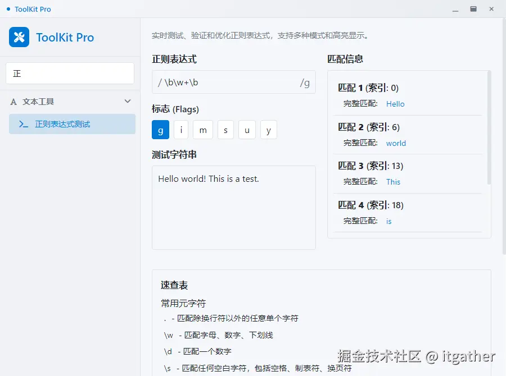Click the match result is
The image size is (506, 376).
[389, 221]
